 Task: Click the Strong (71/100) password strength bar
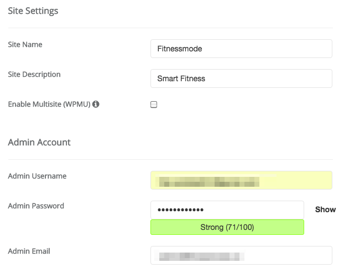(227, 227)
